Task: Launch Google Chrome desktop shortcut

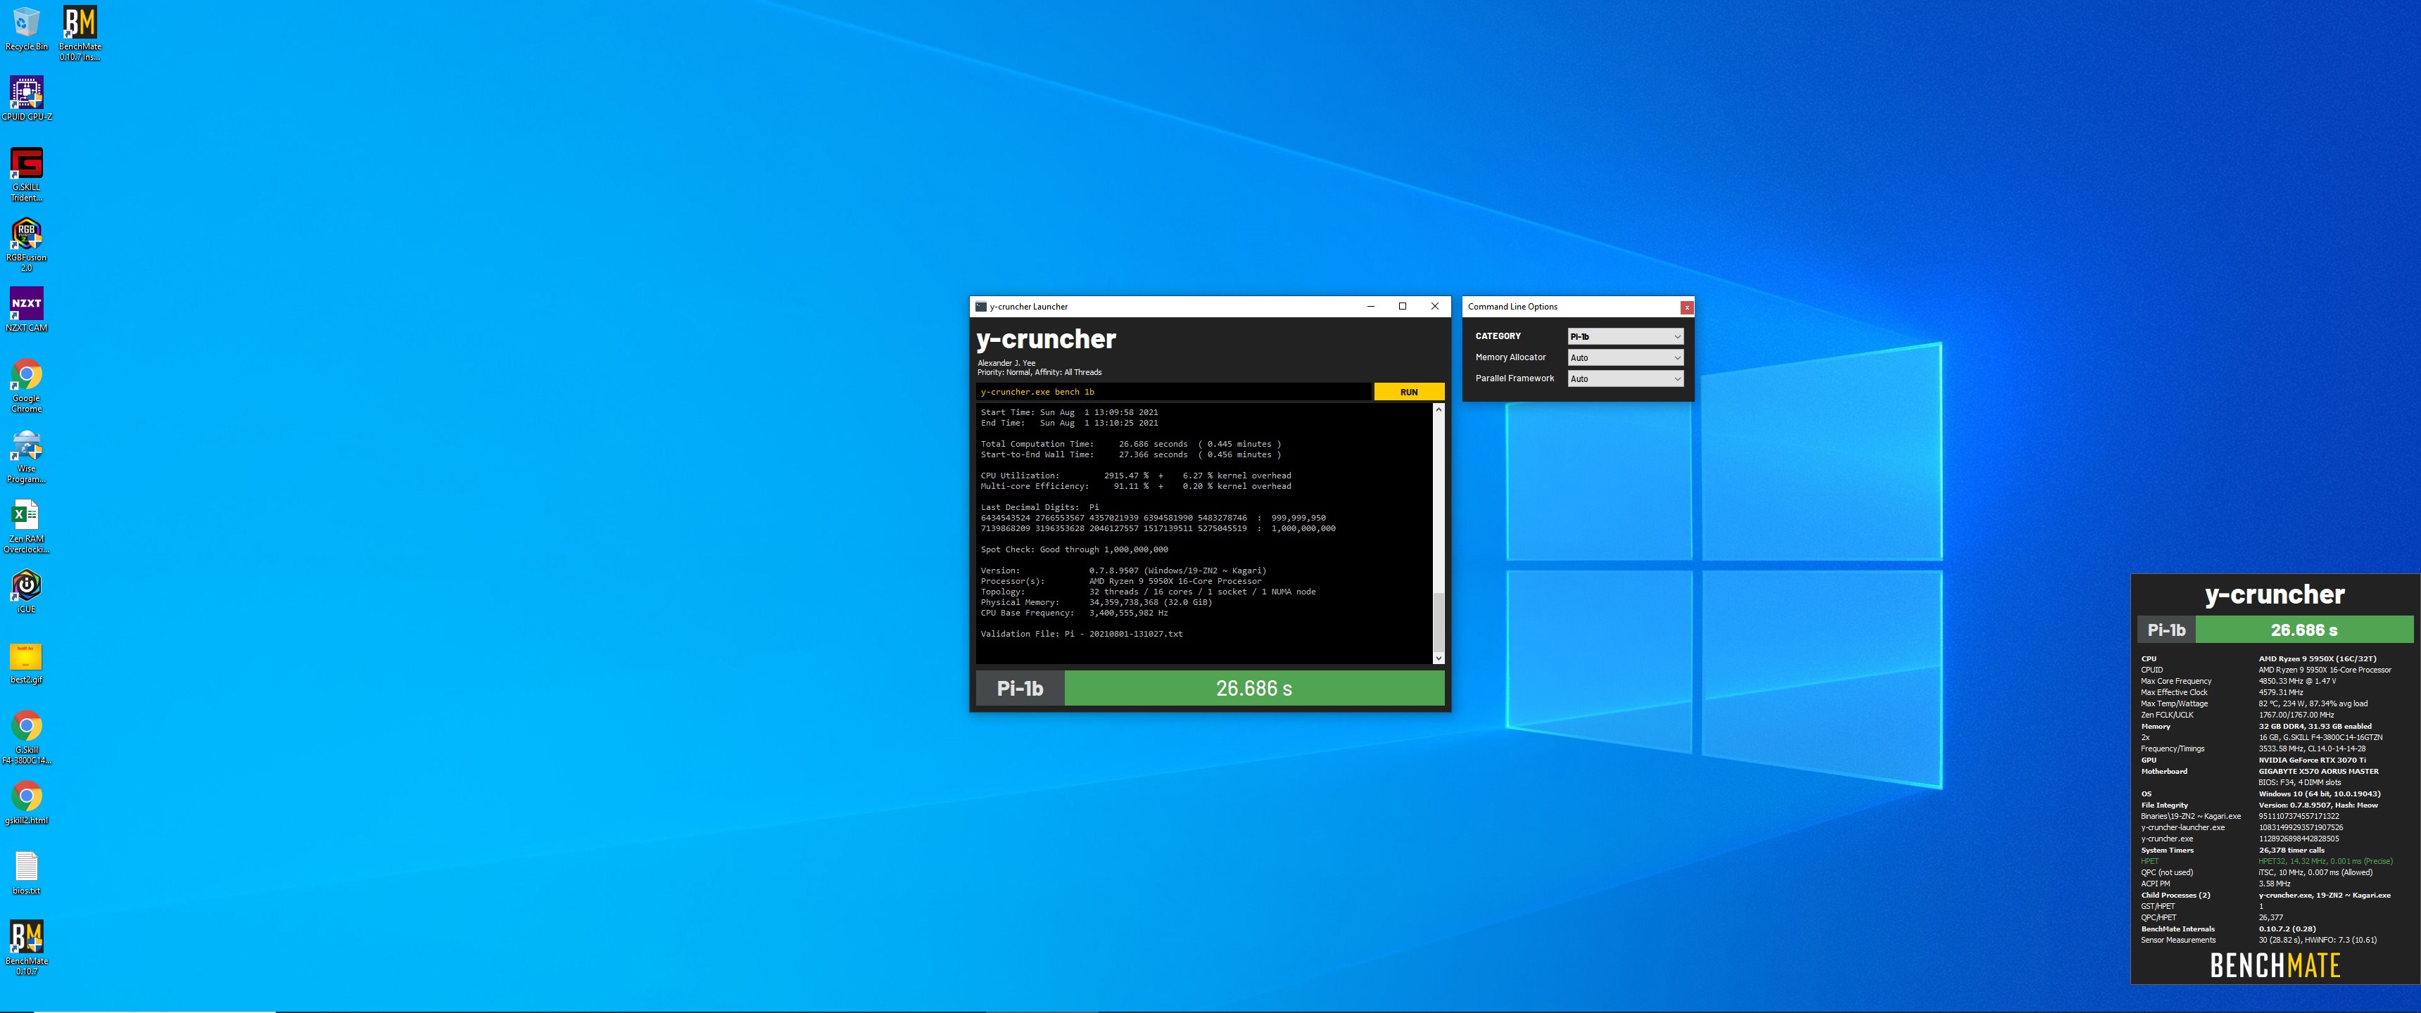Action: 26,386
